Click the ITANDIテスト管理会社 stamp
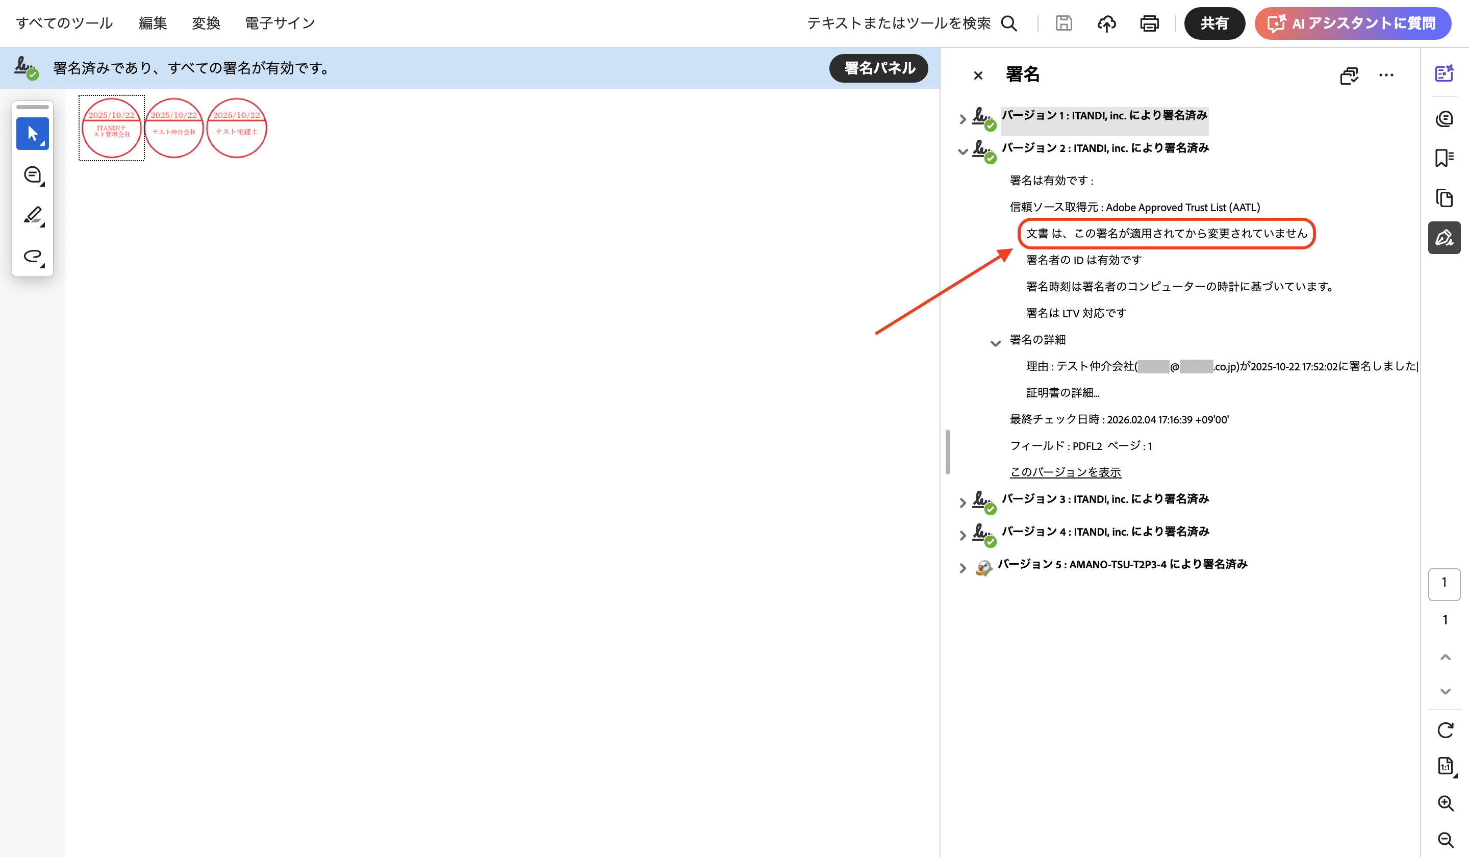Screen dimensions: 1469x857 [x=111, y=128]
